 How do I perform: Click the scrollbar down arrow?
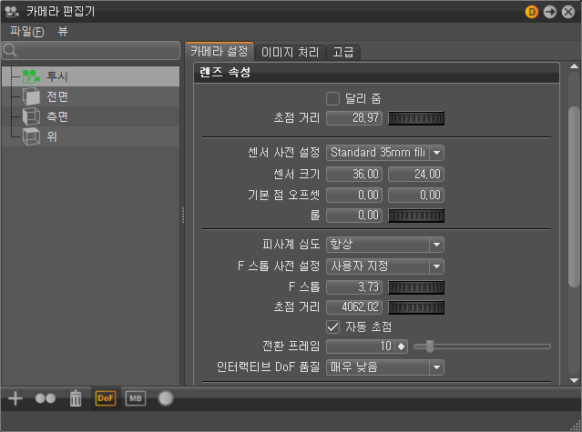pyautogui.click(x=574, y=380)
